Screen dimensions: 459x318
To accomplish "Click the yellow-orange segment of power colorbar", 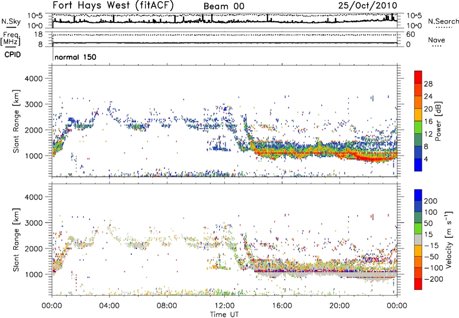I will 418,114.
